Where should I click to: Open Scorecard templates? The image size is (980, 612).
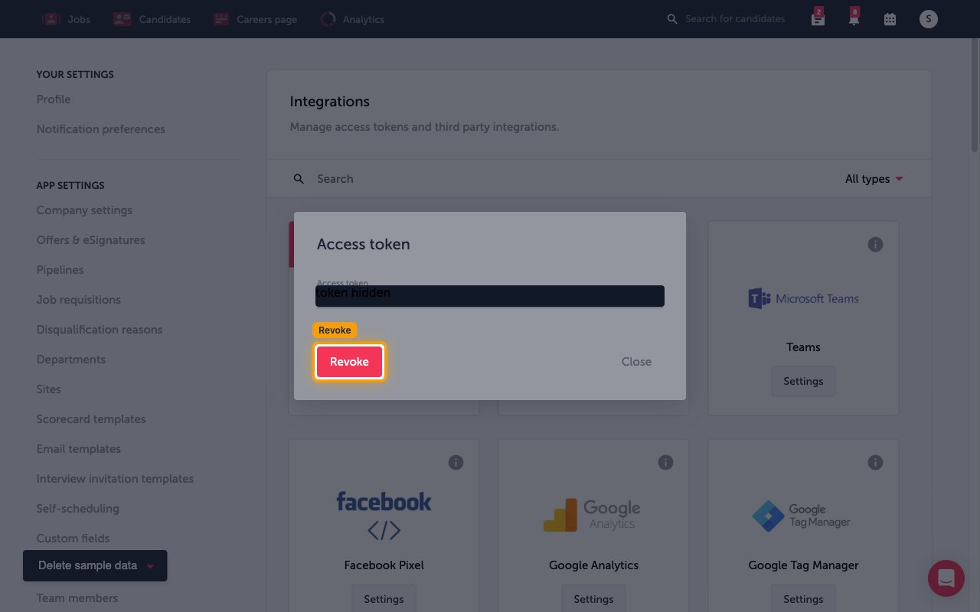point(91,419)
